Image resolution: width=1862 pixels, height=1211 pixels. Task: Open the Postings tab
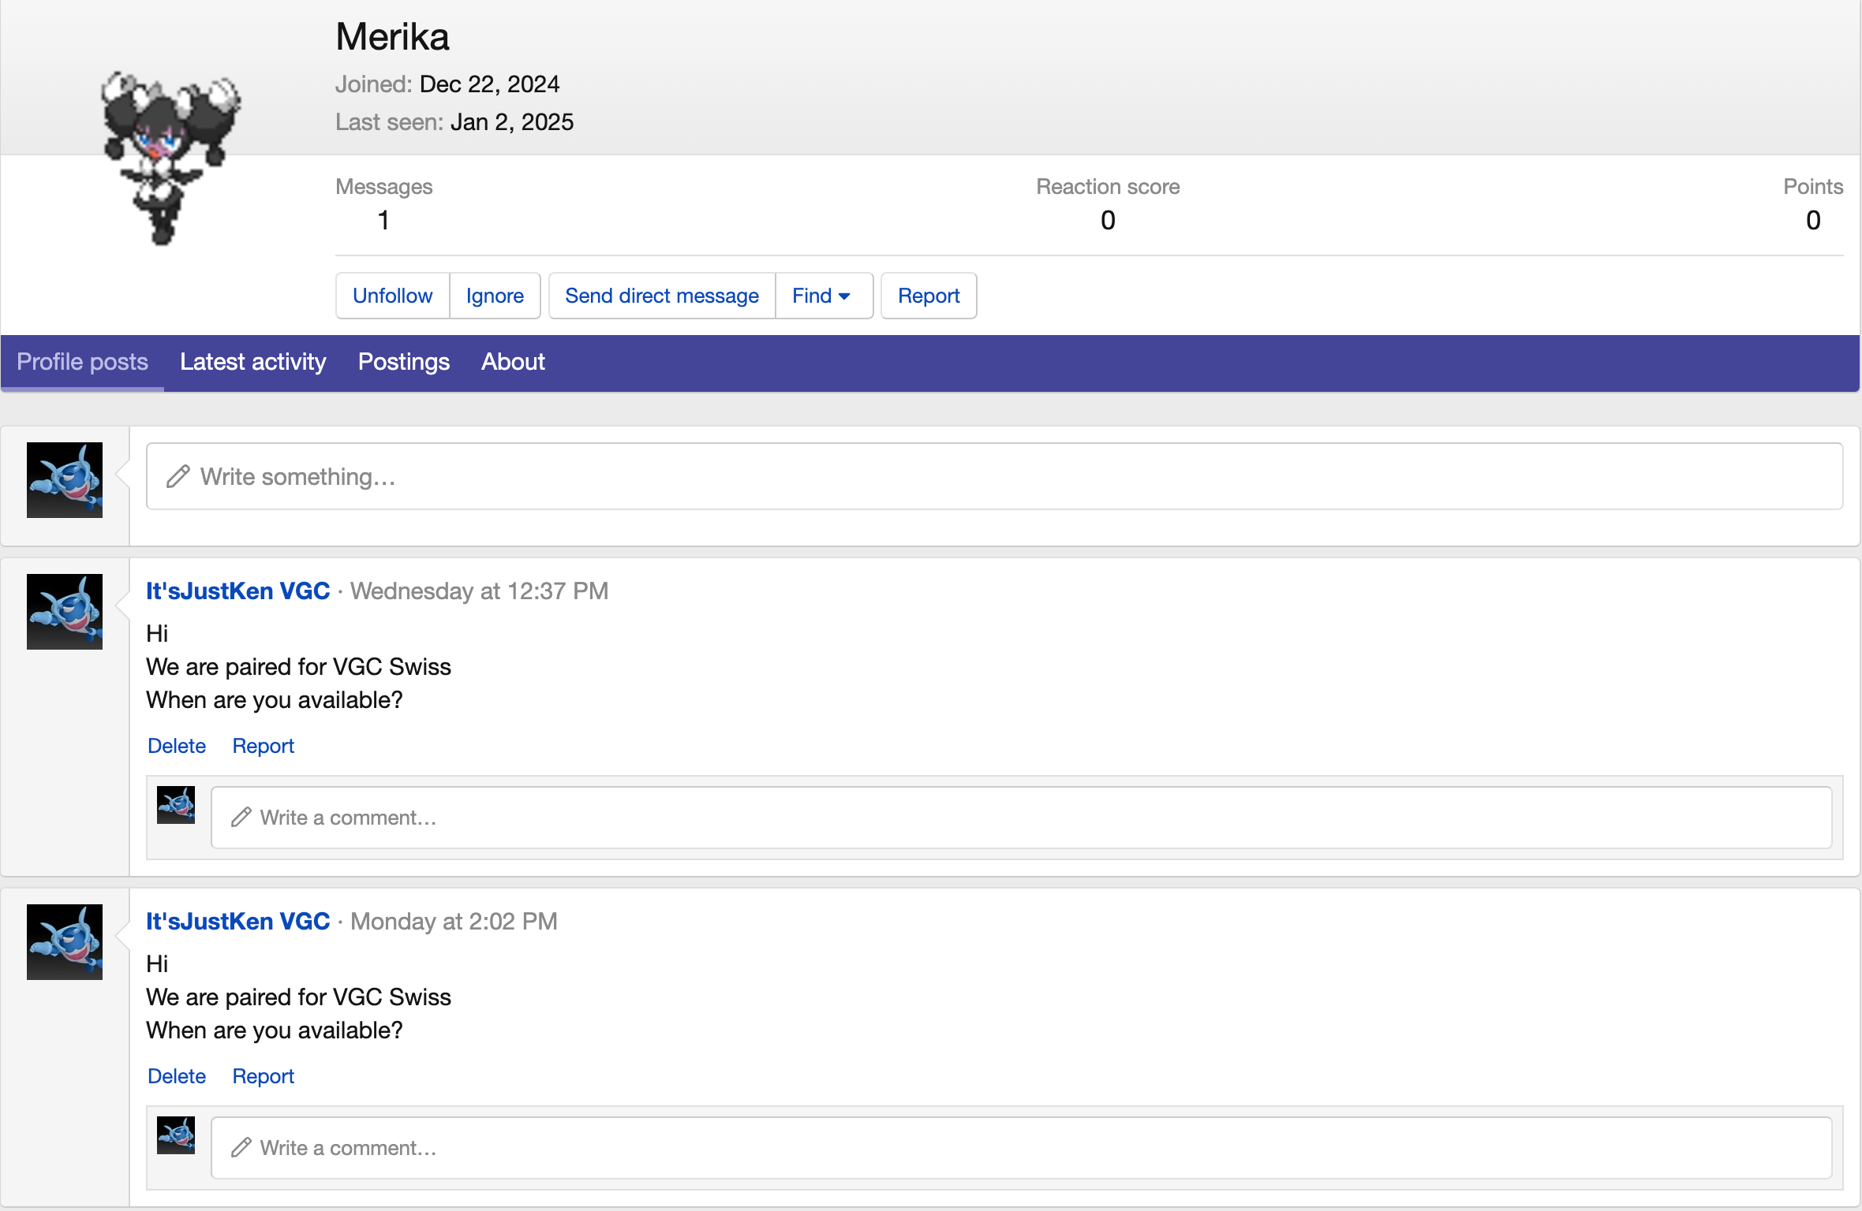pyautogui.click(x=404, y=362)
